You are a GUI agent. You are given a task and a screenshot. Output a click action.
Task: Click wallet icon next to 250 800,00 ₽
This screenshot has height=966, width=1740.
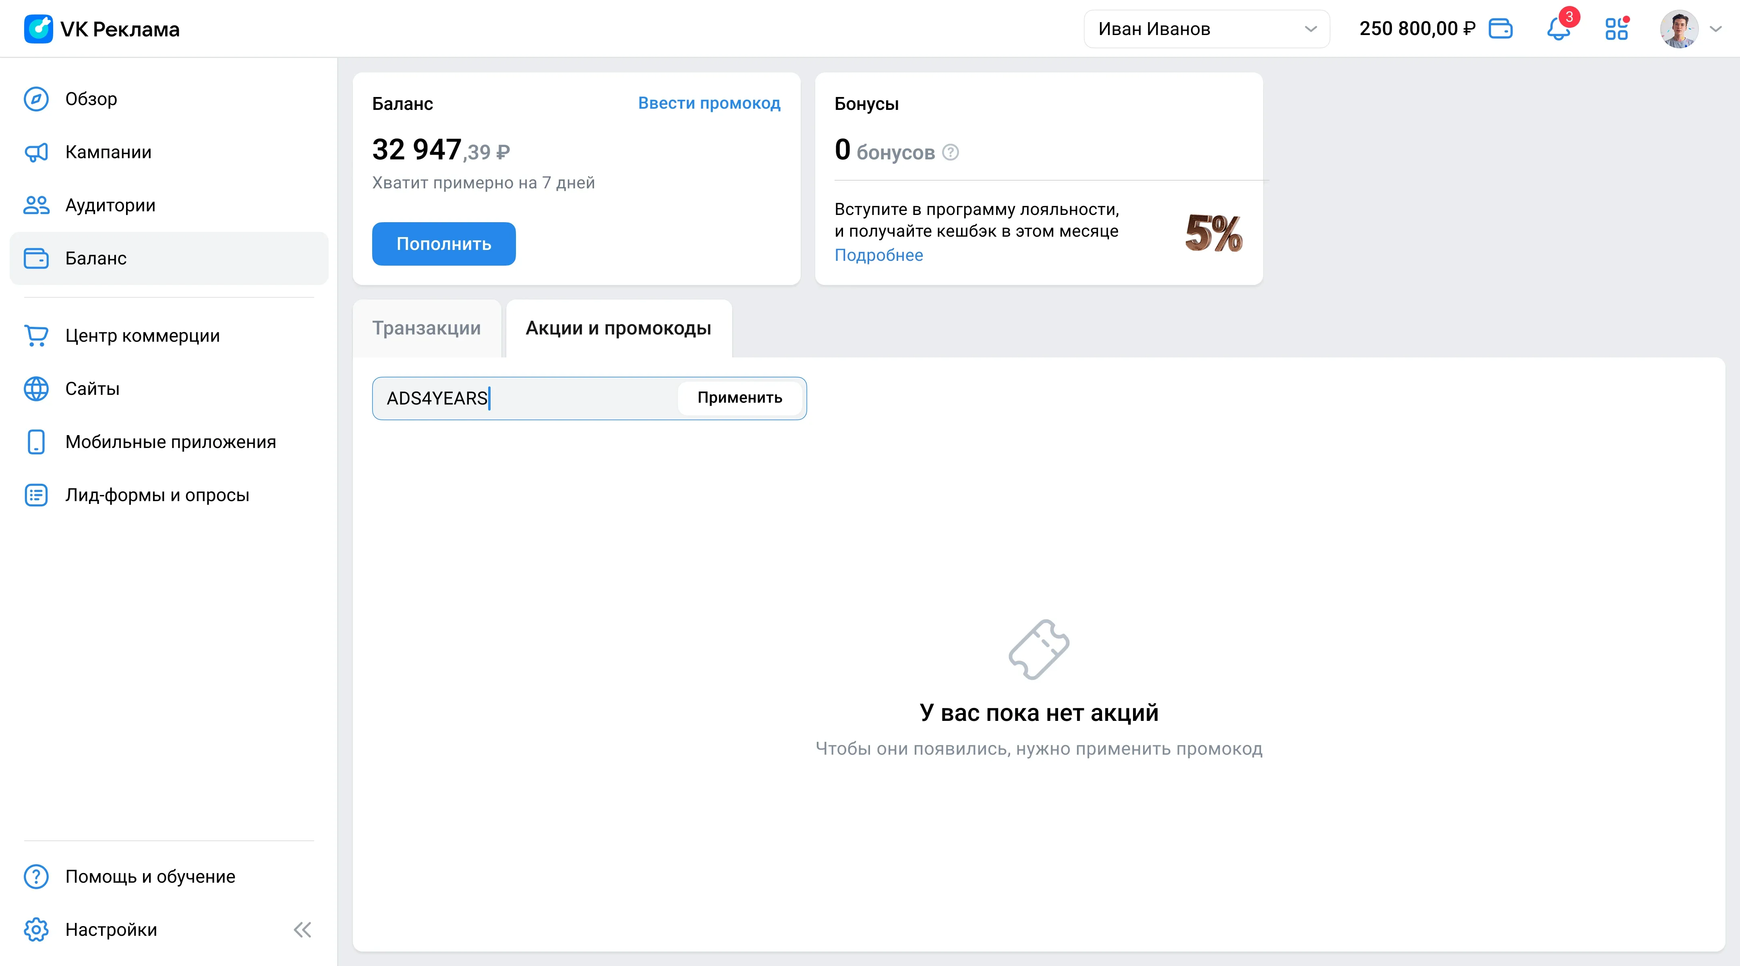pyautogui.click(x=1500, y=29)
